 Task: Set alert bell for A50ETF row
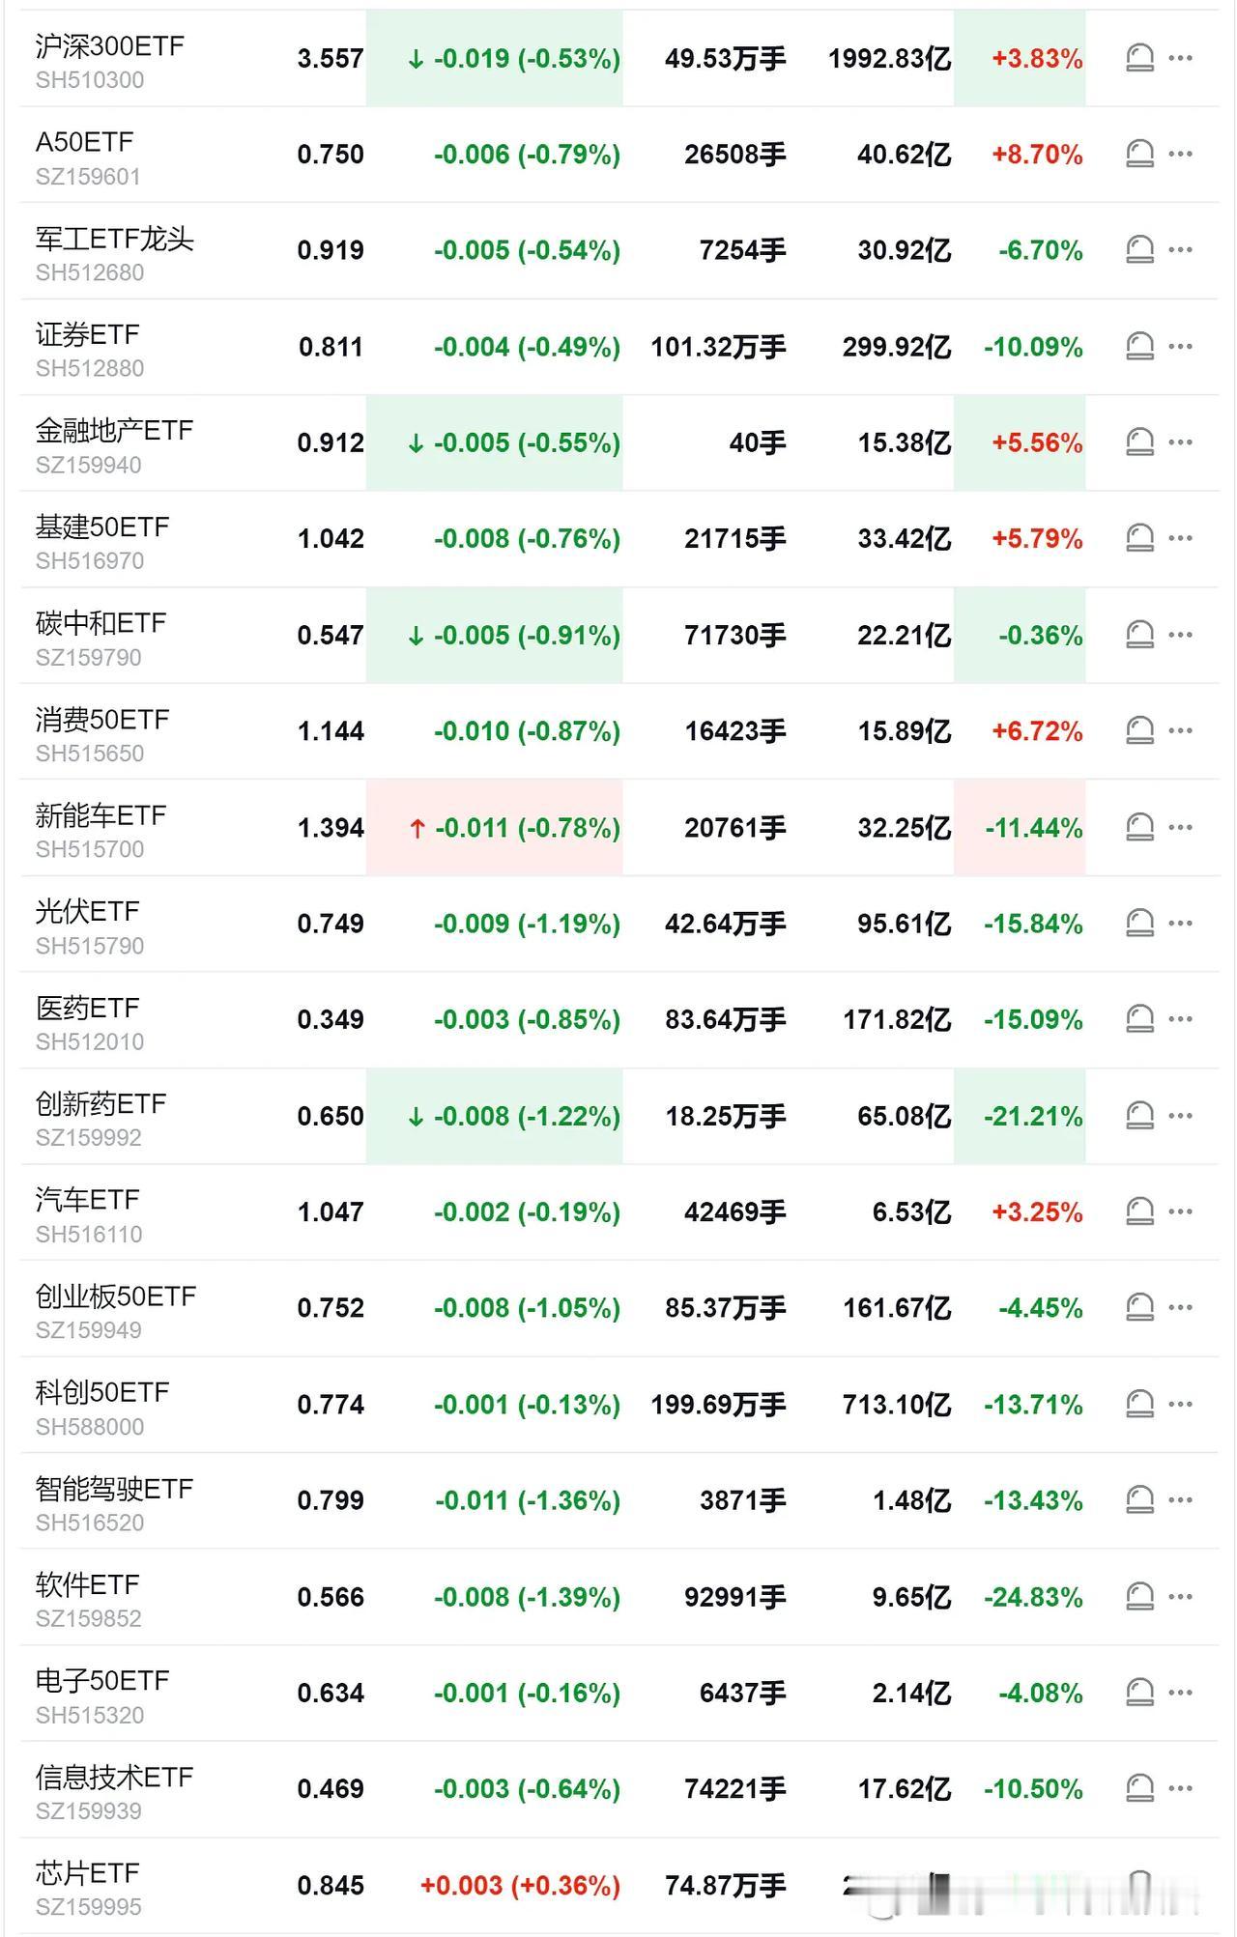1140,154
